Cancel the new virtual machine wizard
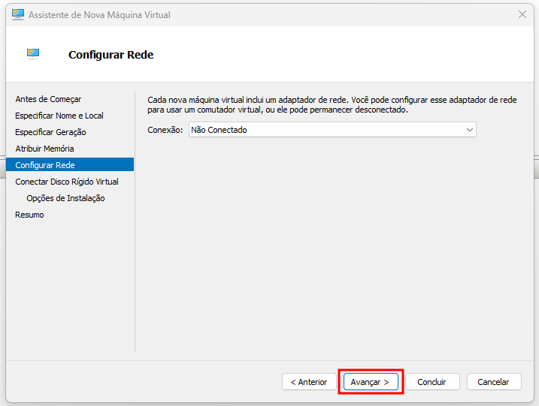539x406 pixels. tap(494, 382)
